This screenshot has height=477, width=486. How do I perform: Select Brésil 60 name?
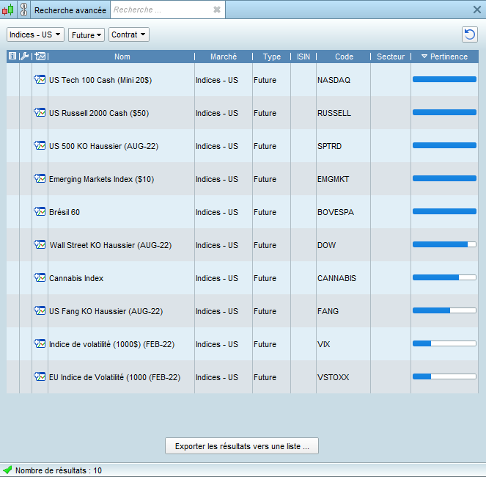point(65,212)
